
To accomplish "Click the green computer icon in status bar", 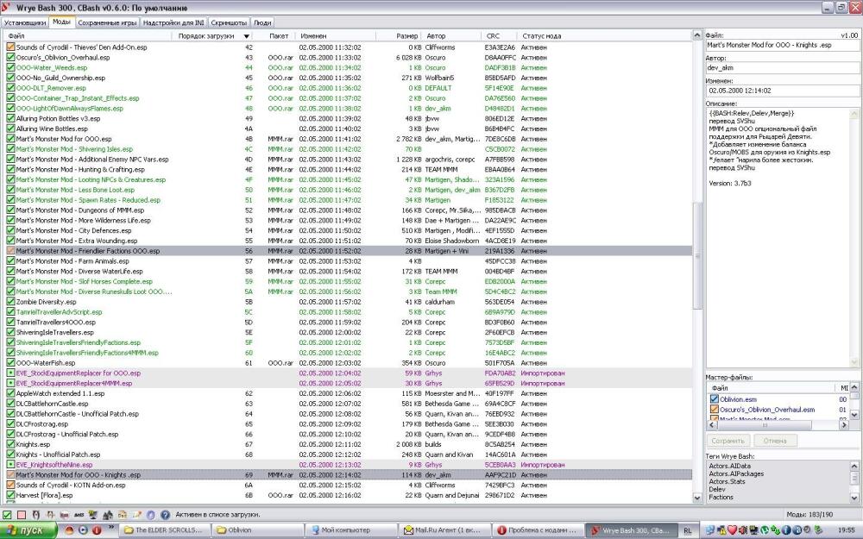I will coord(92,515).
